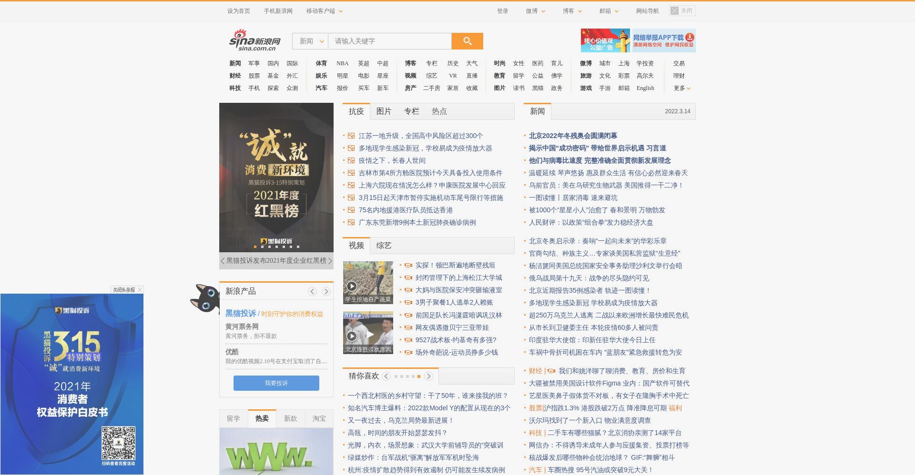Viewport: 915px width, 475px height.
Task: Select the 淘宝 tab
Action: click(319, 418)
